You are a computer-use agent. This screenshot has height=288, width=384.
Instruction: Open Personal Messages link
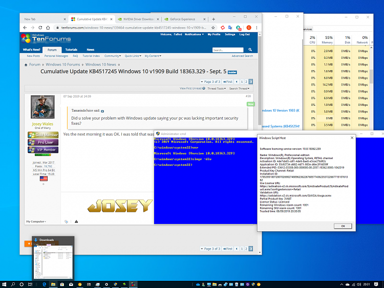coord(56,56)
